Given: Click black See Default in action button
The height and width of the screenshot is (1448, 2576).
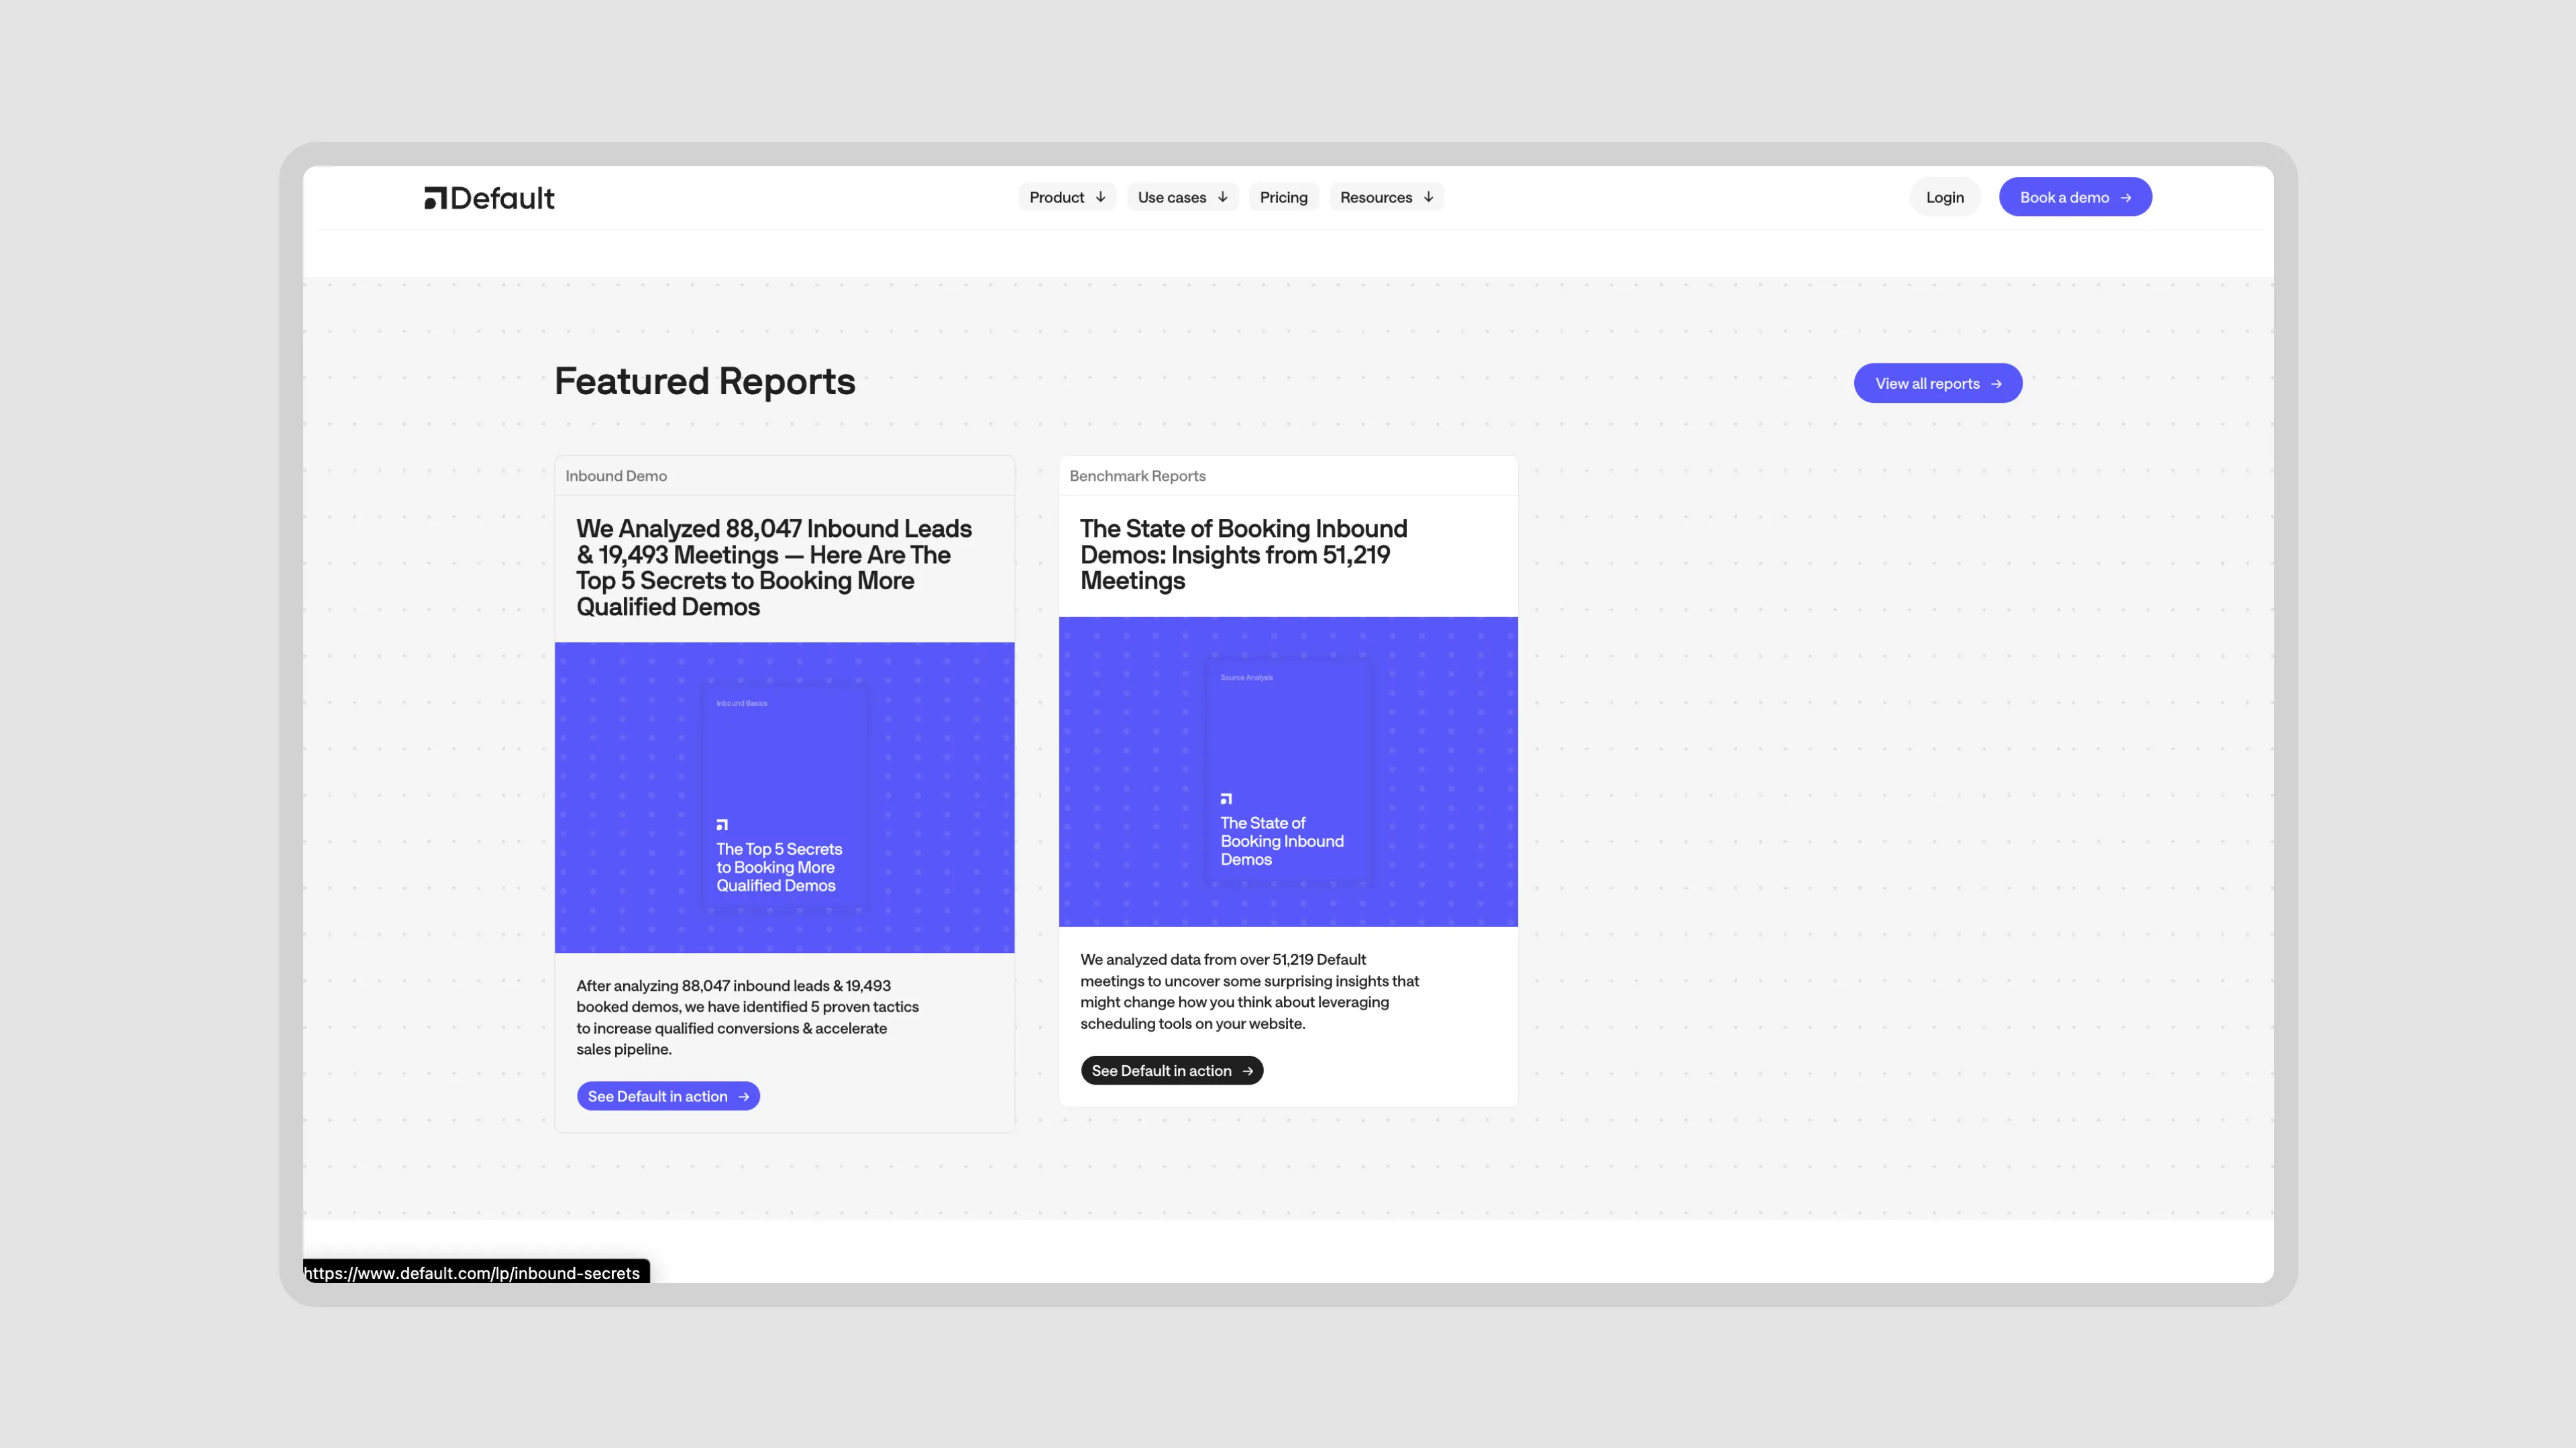Looking at the screenshot, I should pyautogui.click(x=1170, y=1071).
